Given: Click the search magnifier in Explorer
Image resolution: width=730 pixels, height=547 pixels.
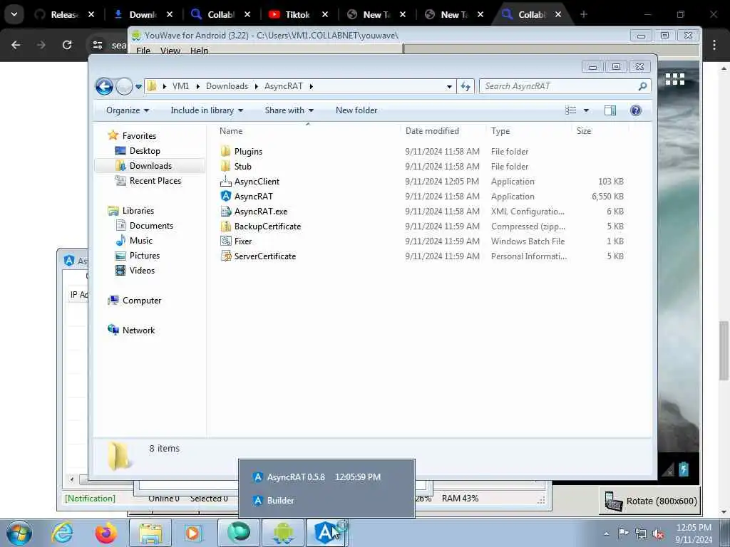Looking at the screenshot, I should point(642,86).
